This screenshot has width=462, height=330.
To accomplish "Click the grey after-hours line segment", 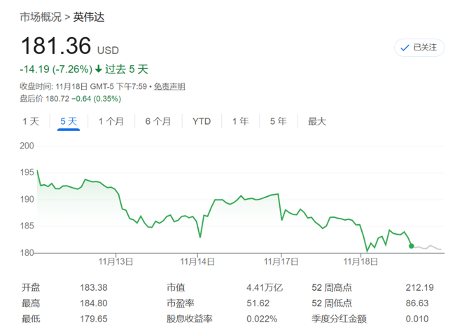I will (x=428, y=247).
